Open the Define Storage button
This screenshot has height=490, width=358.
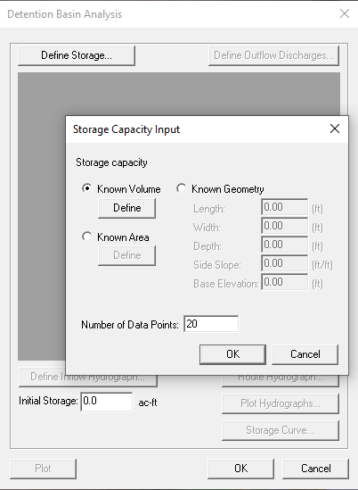(x=77, y=55)
